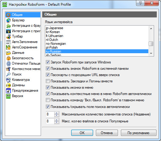Enable команду 'Вкл./Выкл. RoboForm' в главном меню

point(48,100)
